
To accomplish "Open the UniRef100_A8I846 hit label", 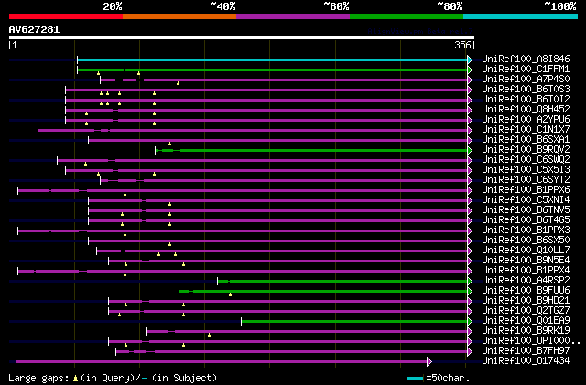I will click(526, 59).
